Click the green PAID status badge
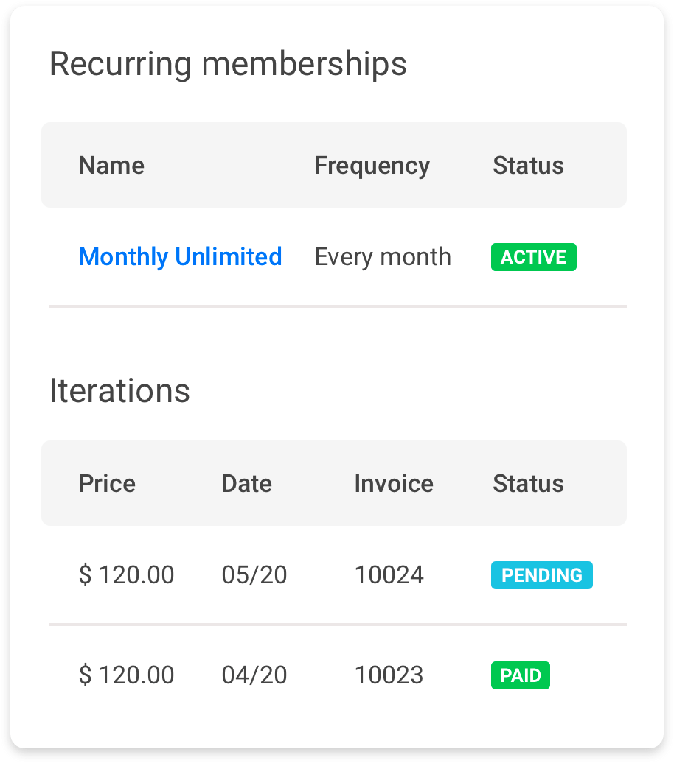674x763 pixels. point(520,675)
